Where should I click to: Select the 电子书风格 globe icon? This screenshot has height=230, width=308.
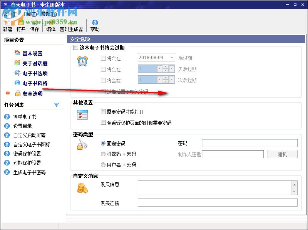click(x=17, y=83)
